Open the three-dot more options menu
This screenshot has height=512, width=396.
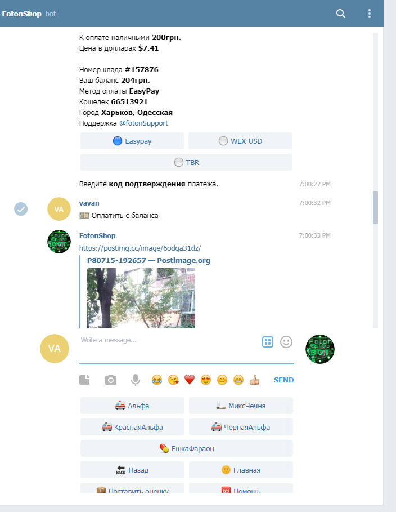370,14
